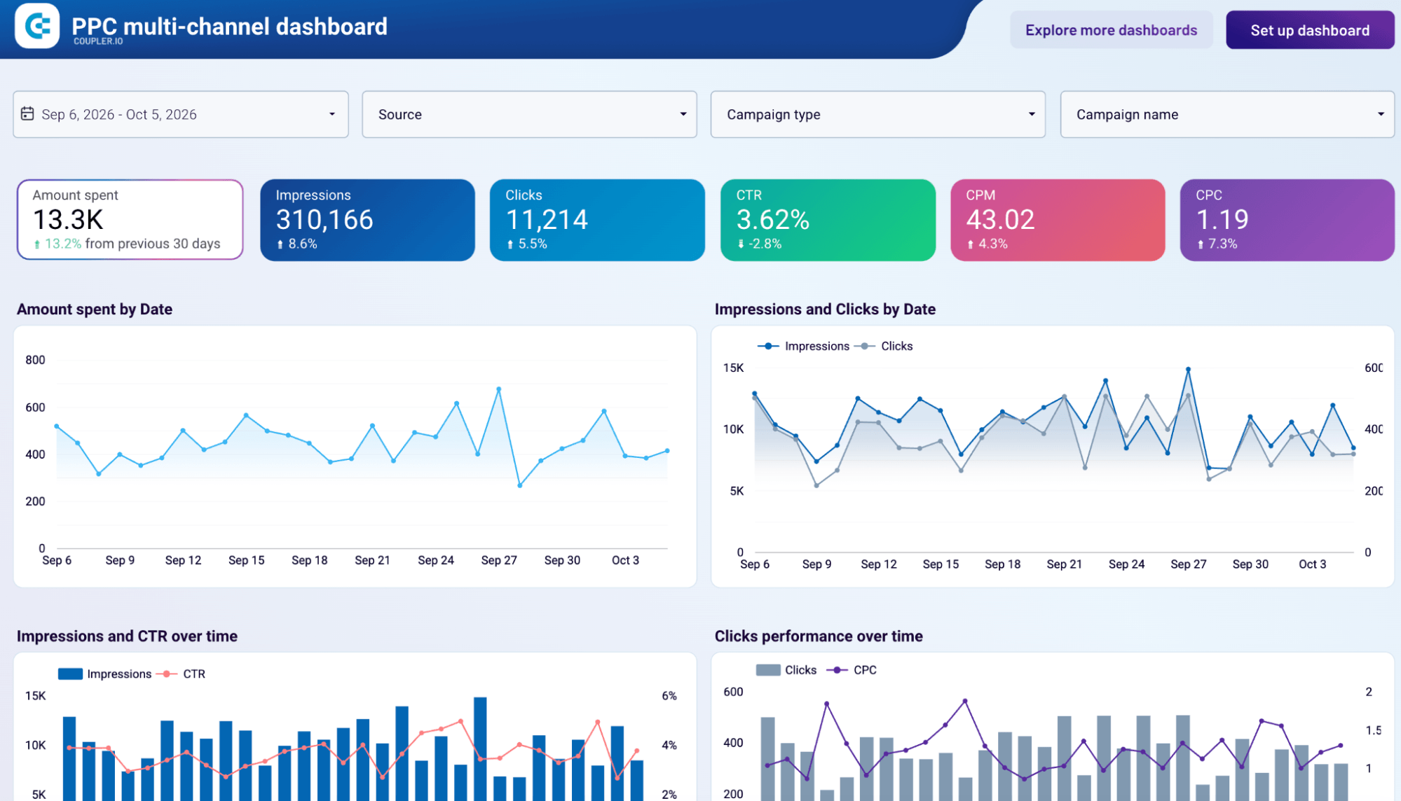
Task: Click 'Impressions and Clicks by Date' title
Action: tap(825, 309)
